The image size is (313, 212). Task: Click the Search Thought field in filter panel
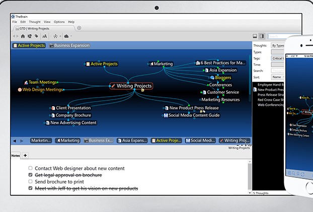(x=277, y=71)
